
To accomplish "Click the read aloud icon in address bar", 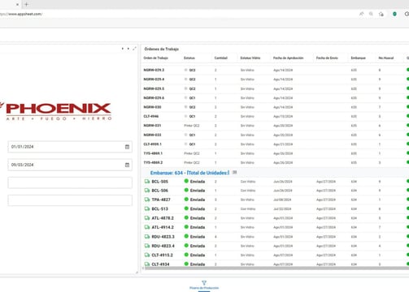I will click(361, 14).
